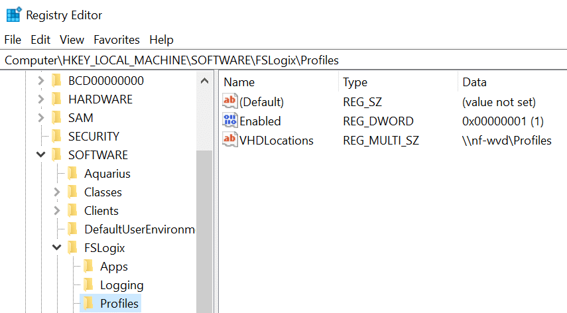Screen dimensions: 567x313
Task: Select the VHDLocations value name
Action: click(277, 140)
